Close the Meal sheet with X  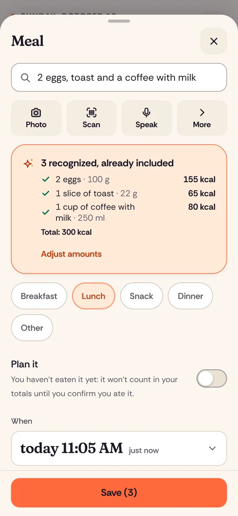coord(214,41)
